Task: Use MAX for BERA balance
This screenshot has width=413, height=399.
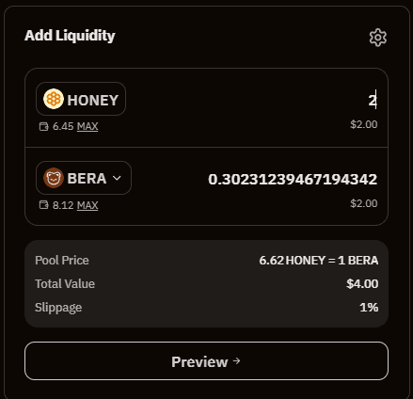Action: click(87, 205)
